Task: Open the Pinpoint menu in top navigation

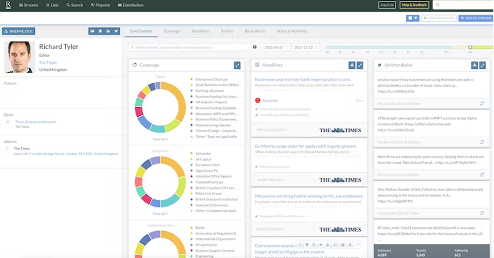Action: (100, 5)
